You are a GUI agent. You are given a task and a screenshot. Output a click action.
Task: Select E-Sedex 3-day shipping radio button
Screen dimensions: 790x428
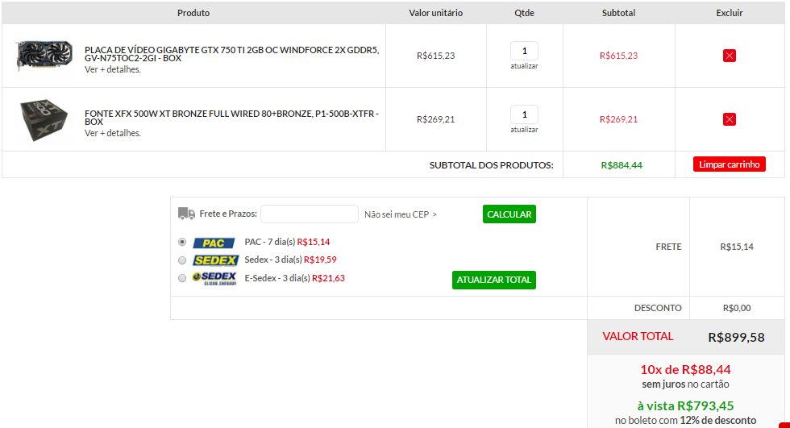pos(182,278)
